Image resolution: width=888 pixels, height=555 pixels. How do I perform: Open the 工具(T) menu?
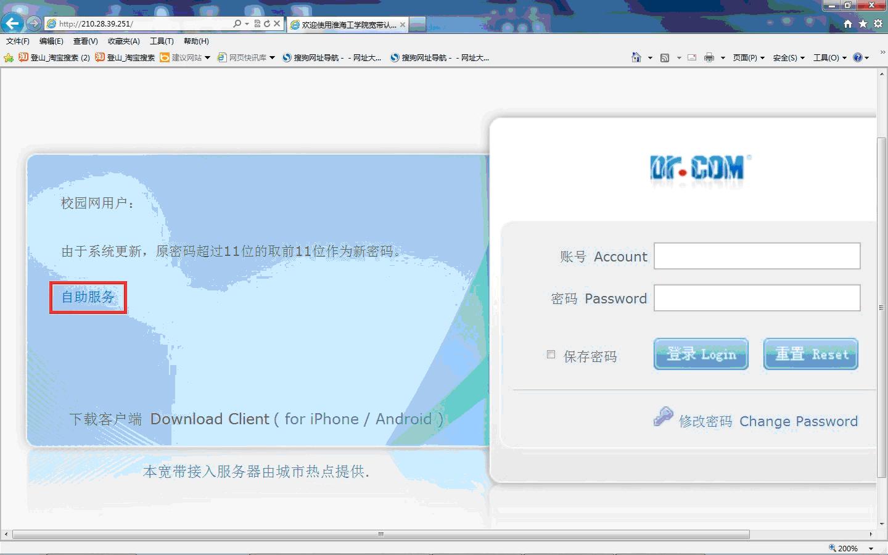(162, 41)
